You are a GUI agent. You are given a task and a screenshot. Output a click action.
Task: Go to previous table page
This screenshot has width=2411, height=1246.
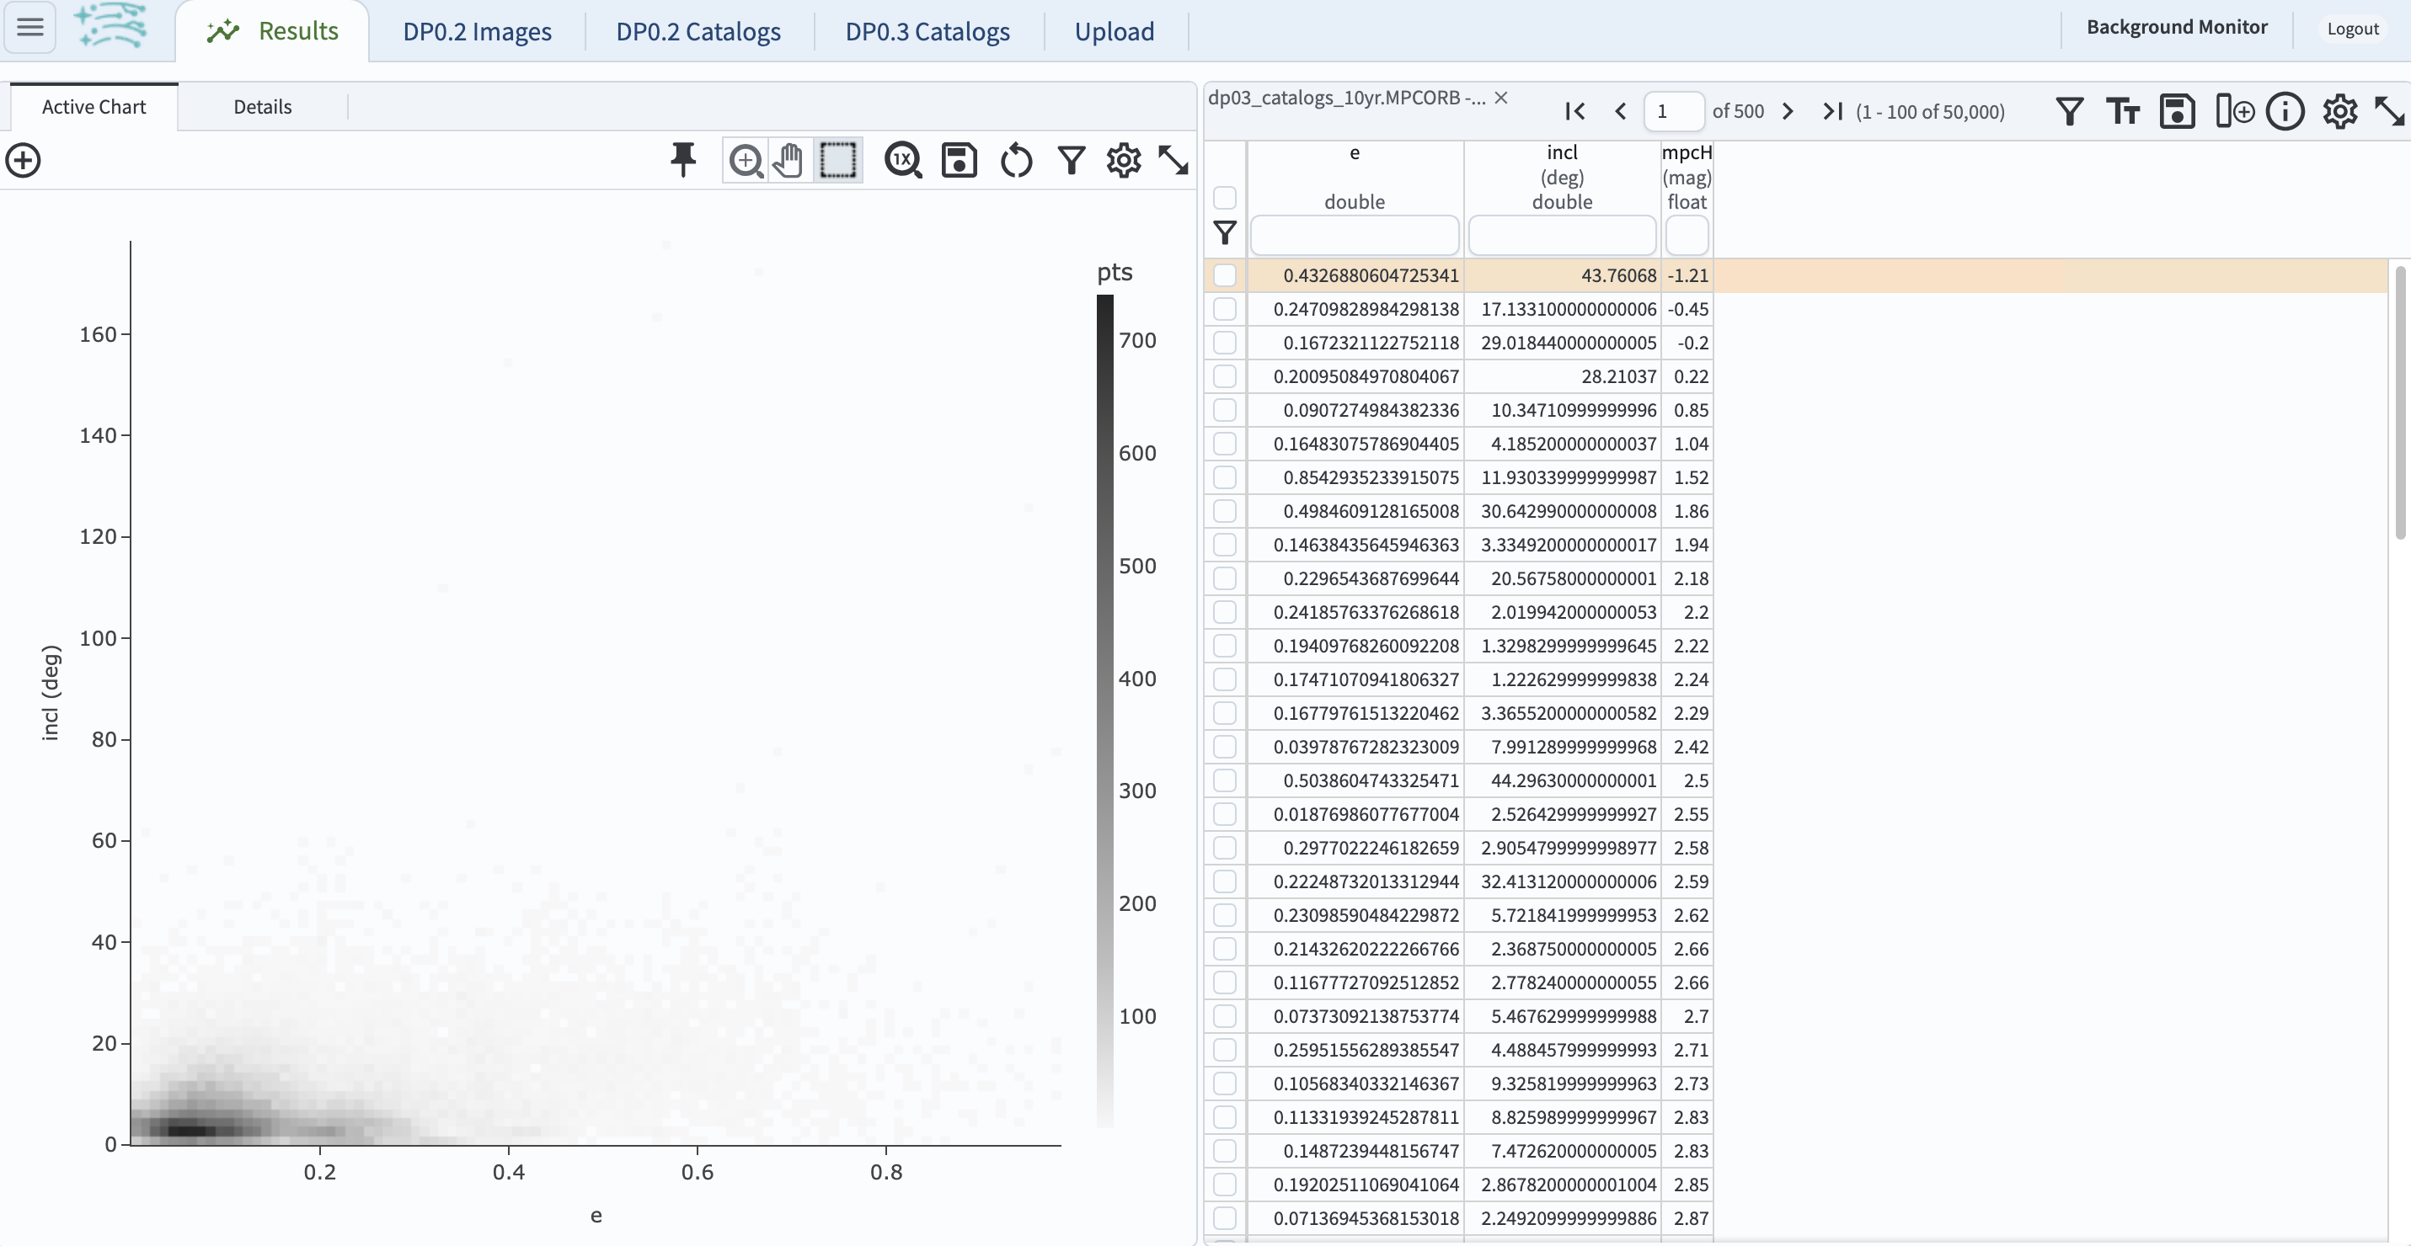click(x=1620, y=111)
